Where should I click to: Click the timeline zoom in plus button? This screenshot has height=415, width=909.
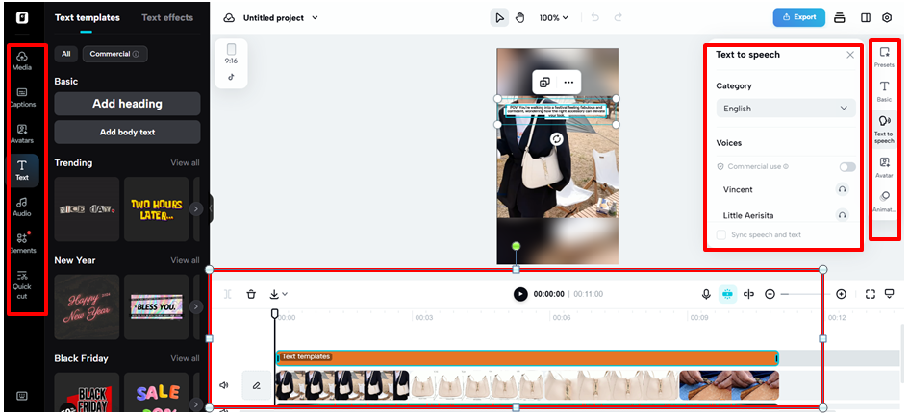click(x=841, y=294)
